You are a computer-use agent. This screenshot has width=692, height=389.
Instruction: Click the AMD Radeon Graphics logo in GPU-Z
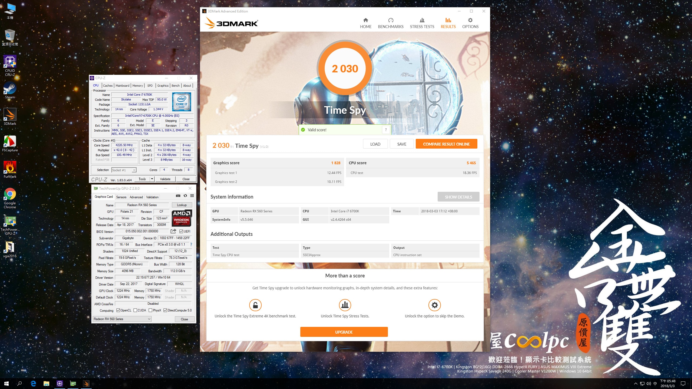coord(182,218)
